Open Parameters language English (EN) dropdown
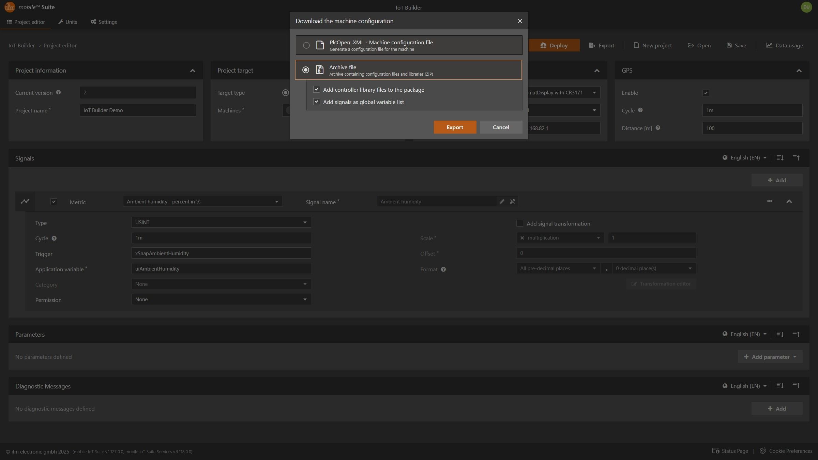818x460 pixels. [x=744, y=334]
